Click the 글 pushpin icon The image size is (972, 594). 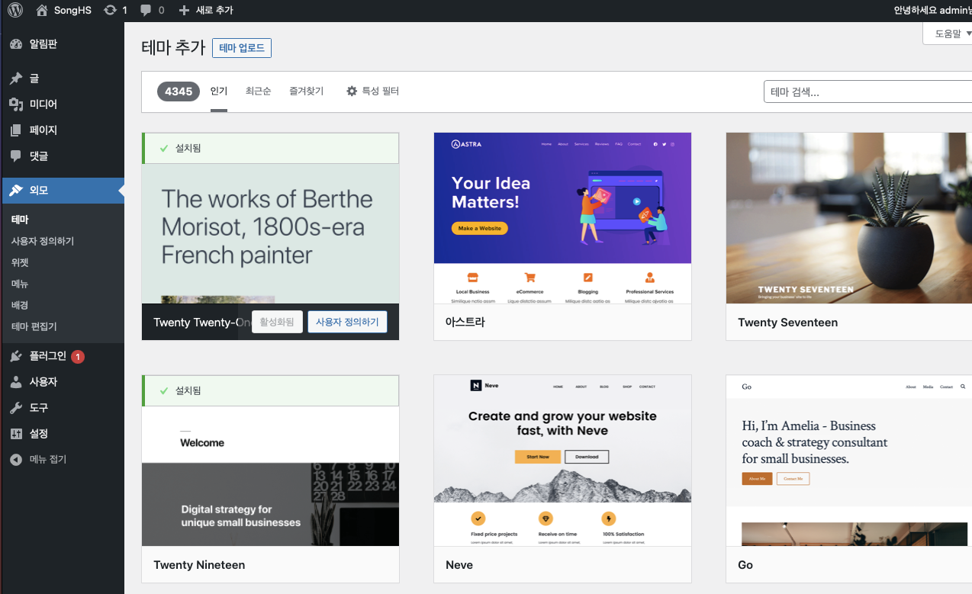[x=15, y=78]
